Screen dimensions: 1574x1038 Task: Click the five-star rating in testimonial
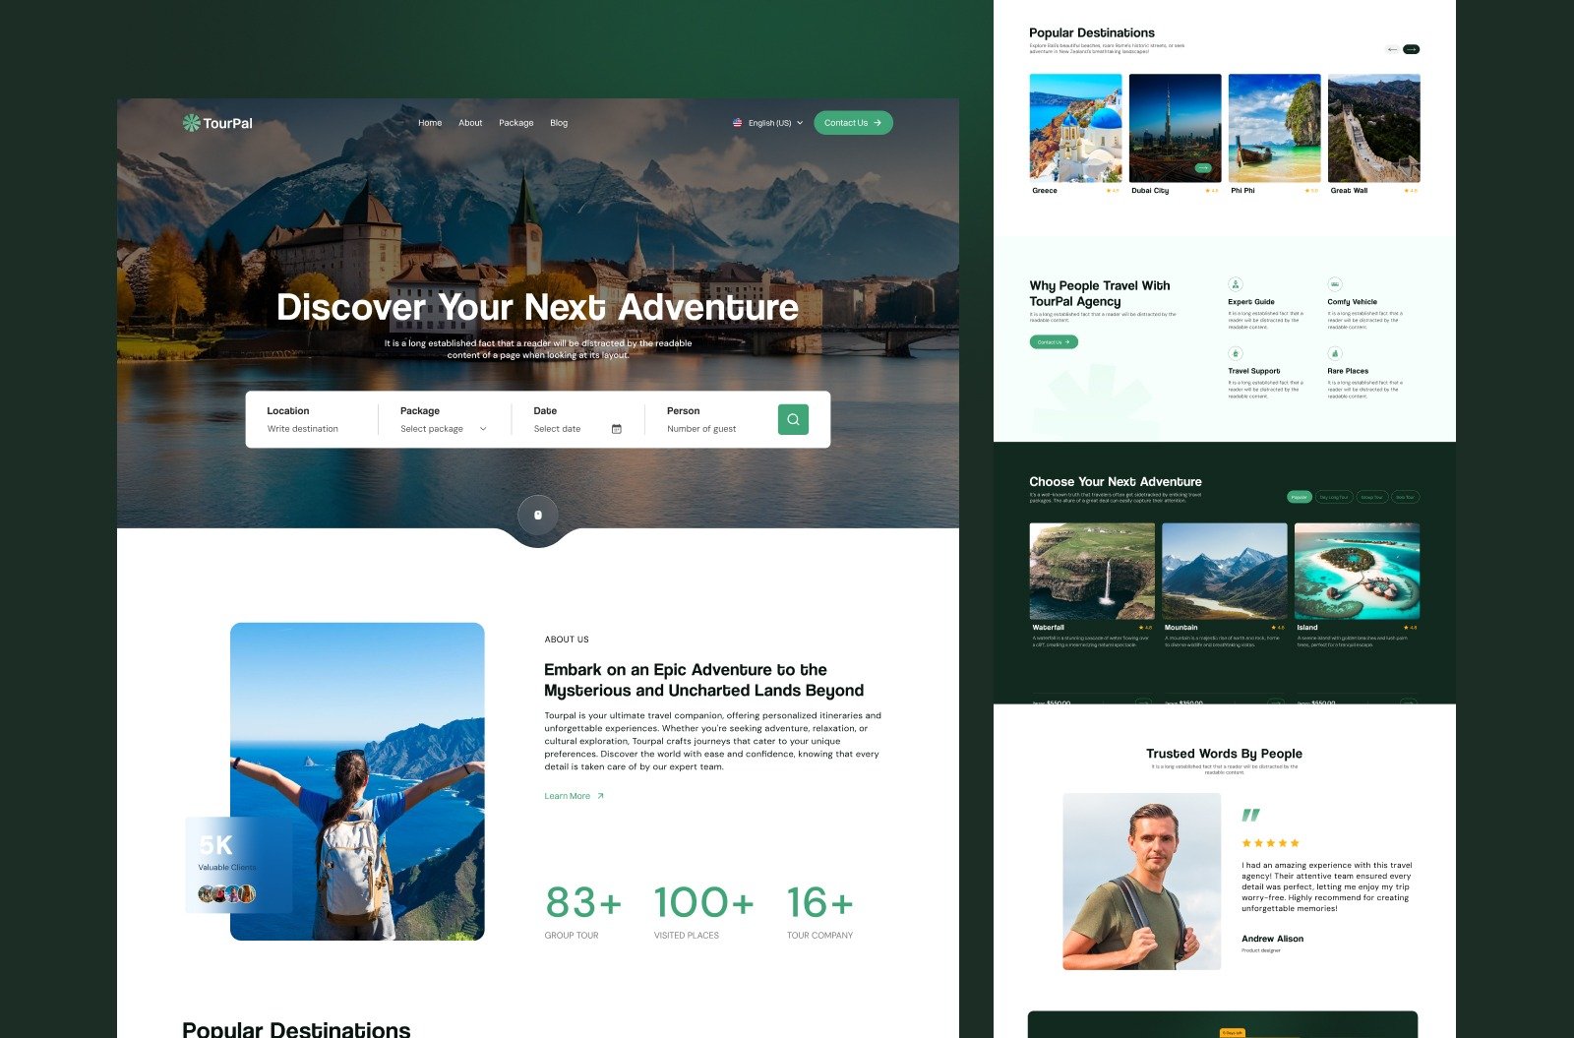coord(1270,843)
